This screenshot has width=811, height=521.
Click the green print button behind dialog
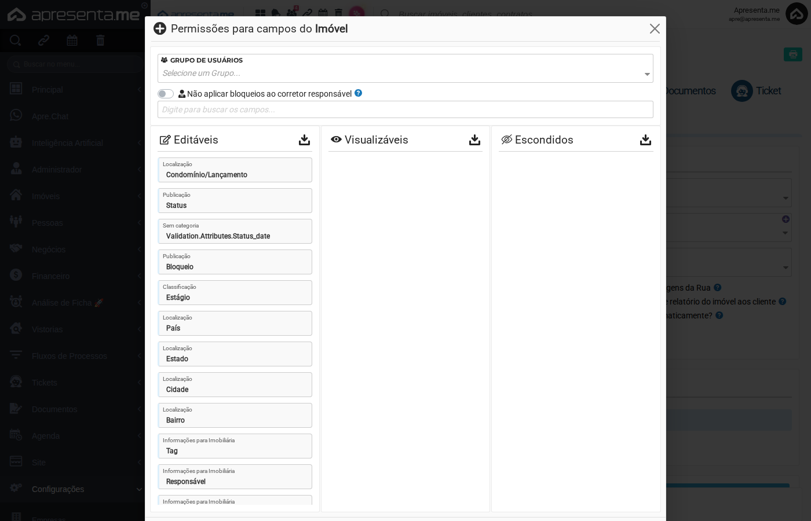tap(792, 54)
